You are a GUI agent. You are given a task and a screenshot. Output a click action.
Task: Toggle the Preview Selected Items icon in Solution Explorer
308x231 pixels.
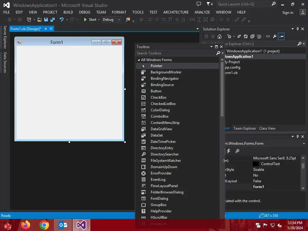click(x=281, y=36)
